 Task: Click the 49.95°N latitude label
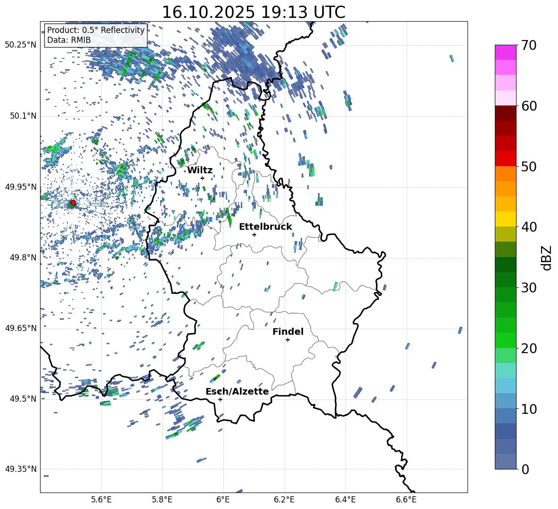pos(21,186)
